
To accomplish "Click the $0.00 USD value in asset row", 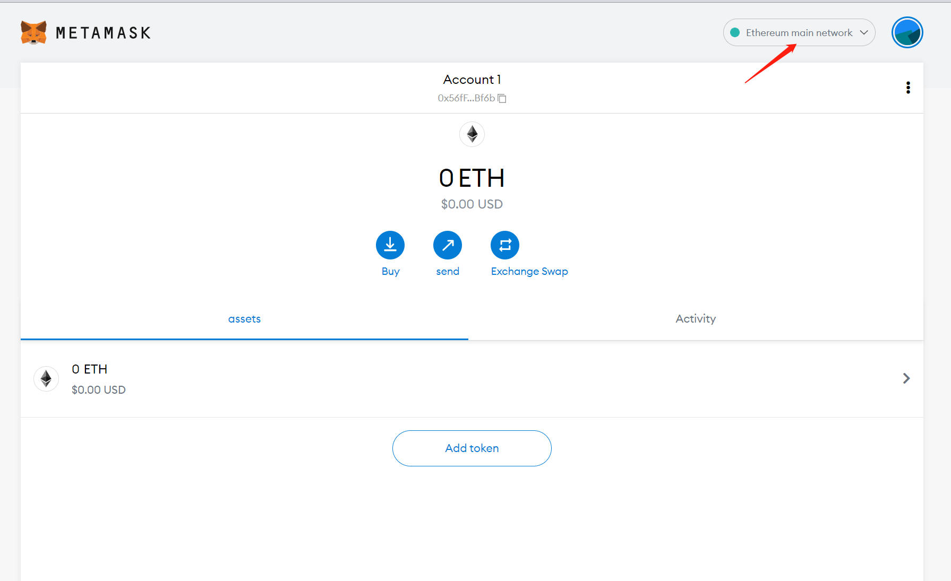I will pyautogui.click(x=99, y=390).
